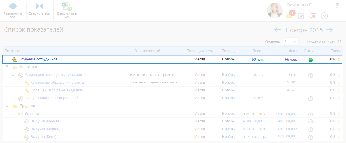Click the Продажи folder icon
The image size is (346, 143).
tap(15, 106)
